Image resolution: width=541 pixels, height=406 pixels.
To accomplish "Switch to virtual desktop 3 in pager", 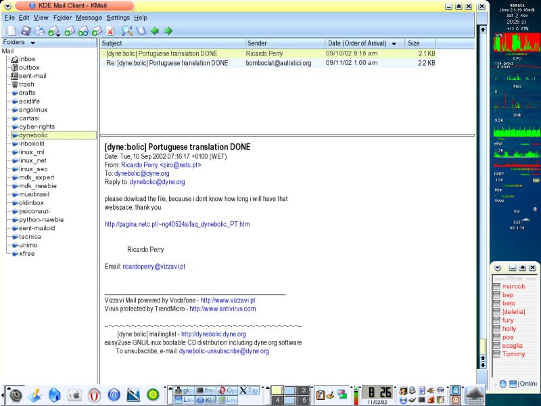I will pyautogui.click(x=304, y=390).
